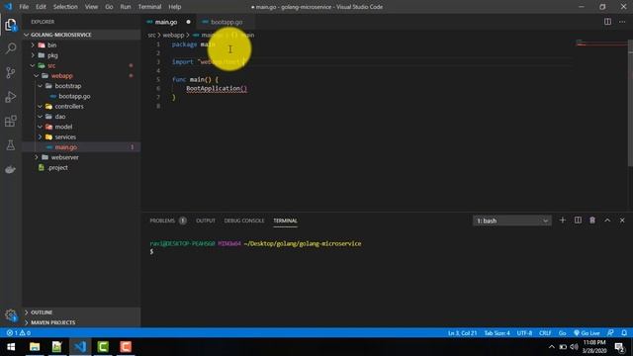This screenshot has width=633, height=356.
Task: Open the Manage gear settings
Action: (11, 314)
